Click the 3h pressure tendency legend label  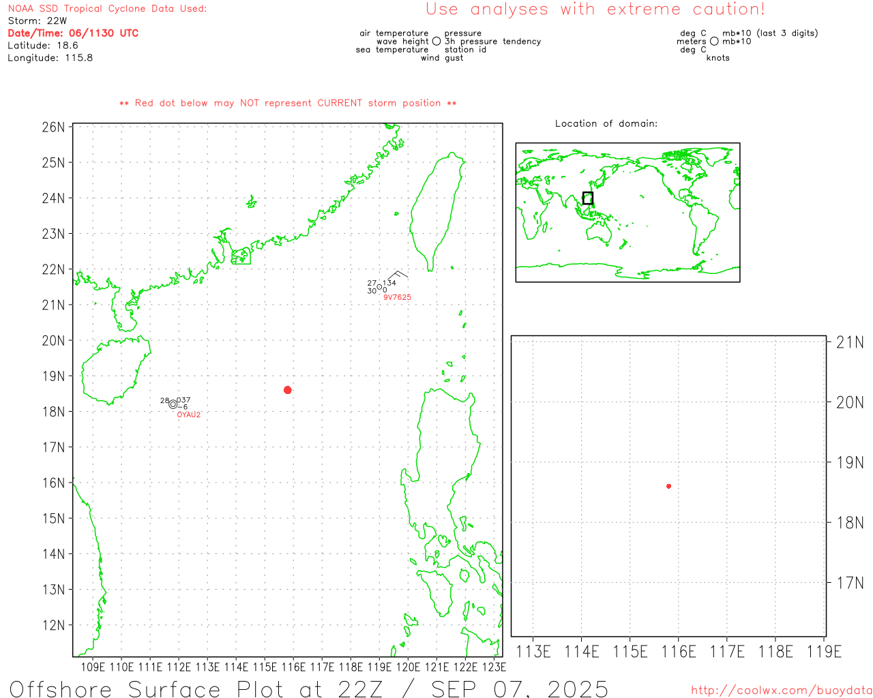coord(493,41)
